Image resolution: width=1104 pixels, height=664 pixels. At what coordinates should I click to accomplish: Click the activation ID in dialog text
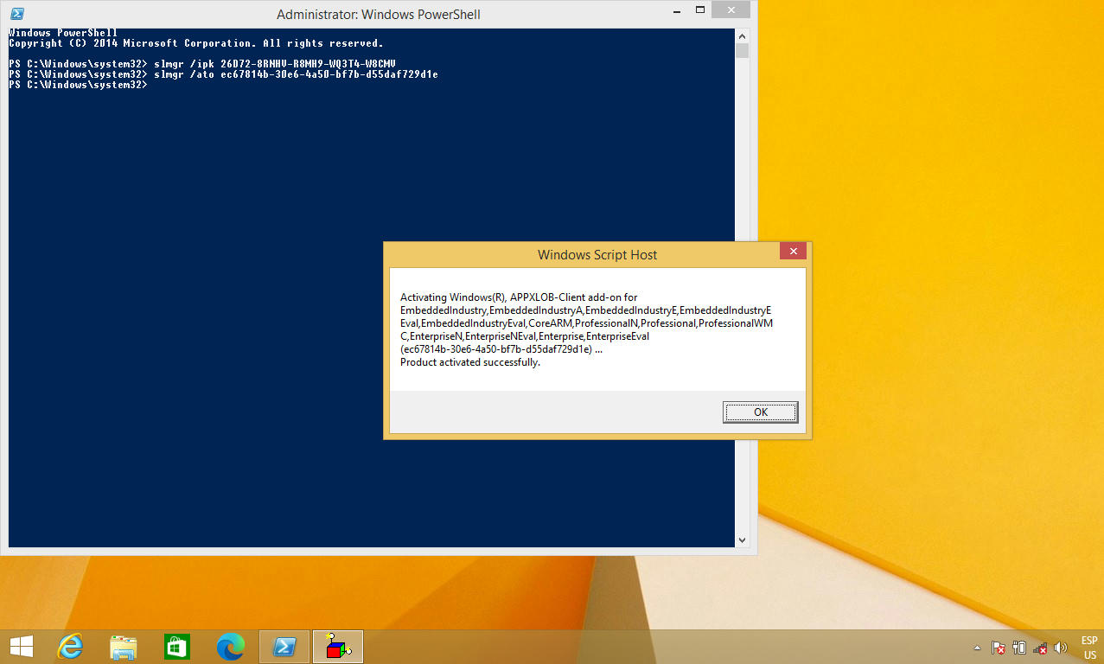497,349
